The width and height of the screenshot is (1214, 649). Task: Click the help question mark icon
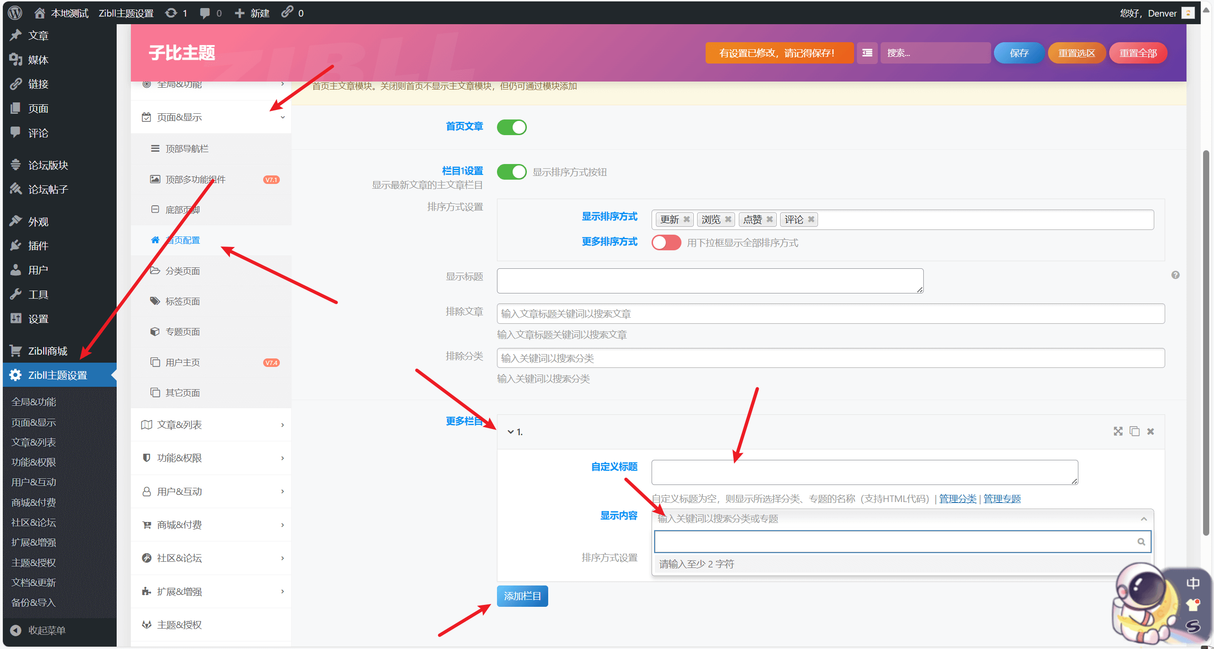coord(1175,275)
